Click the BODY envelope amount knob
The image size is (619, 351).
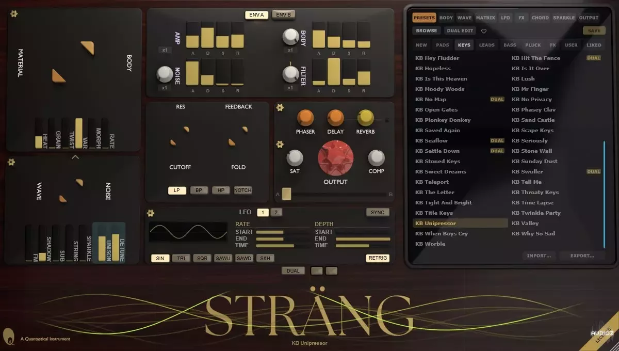pos(290,36)
